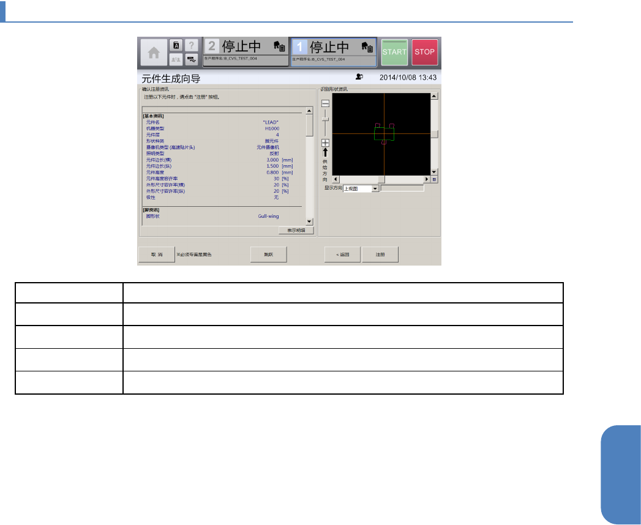
Task: Zoom in with the plus icon
Action: [x=326, y=143]
